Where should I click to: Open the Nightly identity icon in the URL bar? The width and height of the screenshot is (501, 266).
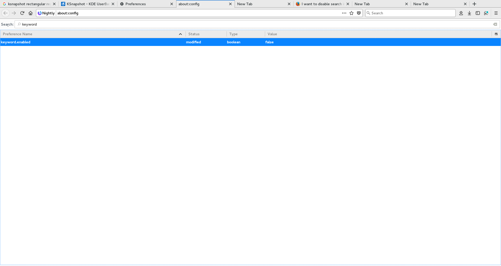point(46,13)
